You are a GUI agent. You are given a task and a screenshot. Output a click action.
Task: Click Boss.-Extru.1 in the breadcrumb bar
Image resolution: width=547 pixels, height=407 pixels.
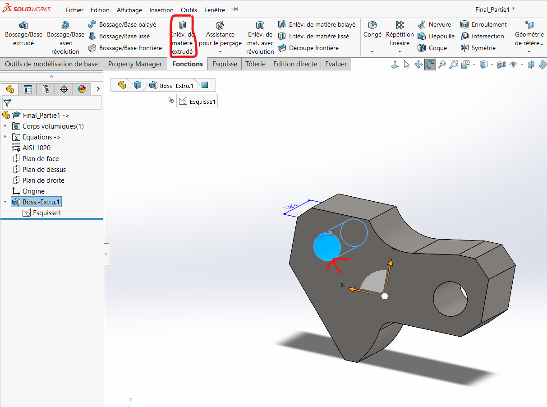[172, 85]
